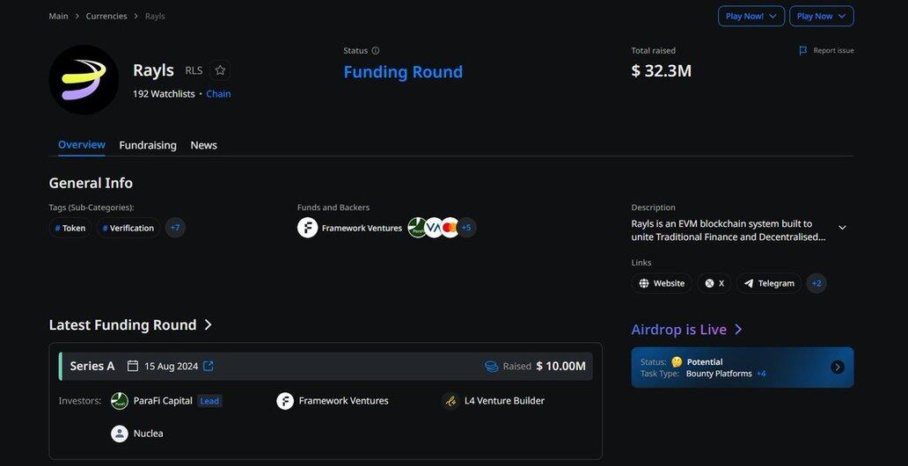This screenshot has height=466, width=908.
Task: Click the ParaFi Capital investor logo
Action: click(120, 401)
